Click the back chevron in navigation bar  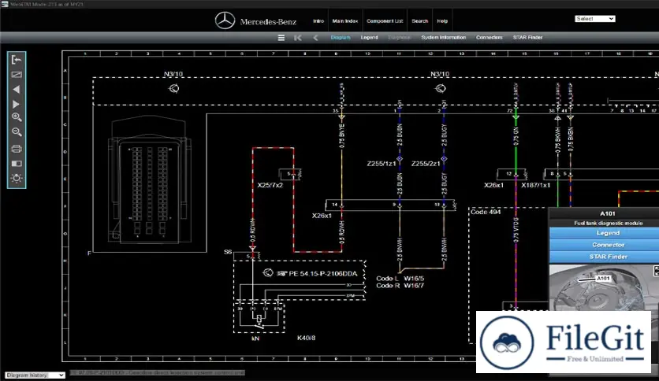click(315, 38)
